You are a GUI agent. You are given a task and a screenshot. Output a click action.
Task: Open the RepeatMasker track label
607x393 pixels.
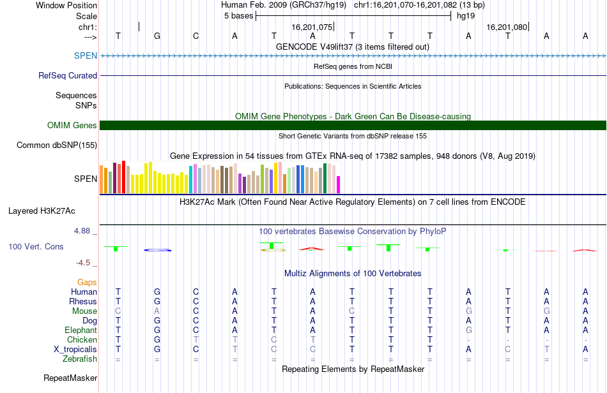tap(70, 378)
